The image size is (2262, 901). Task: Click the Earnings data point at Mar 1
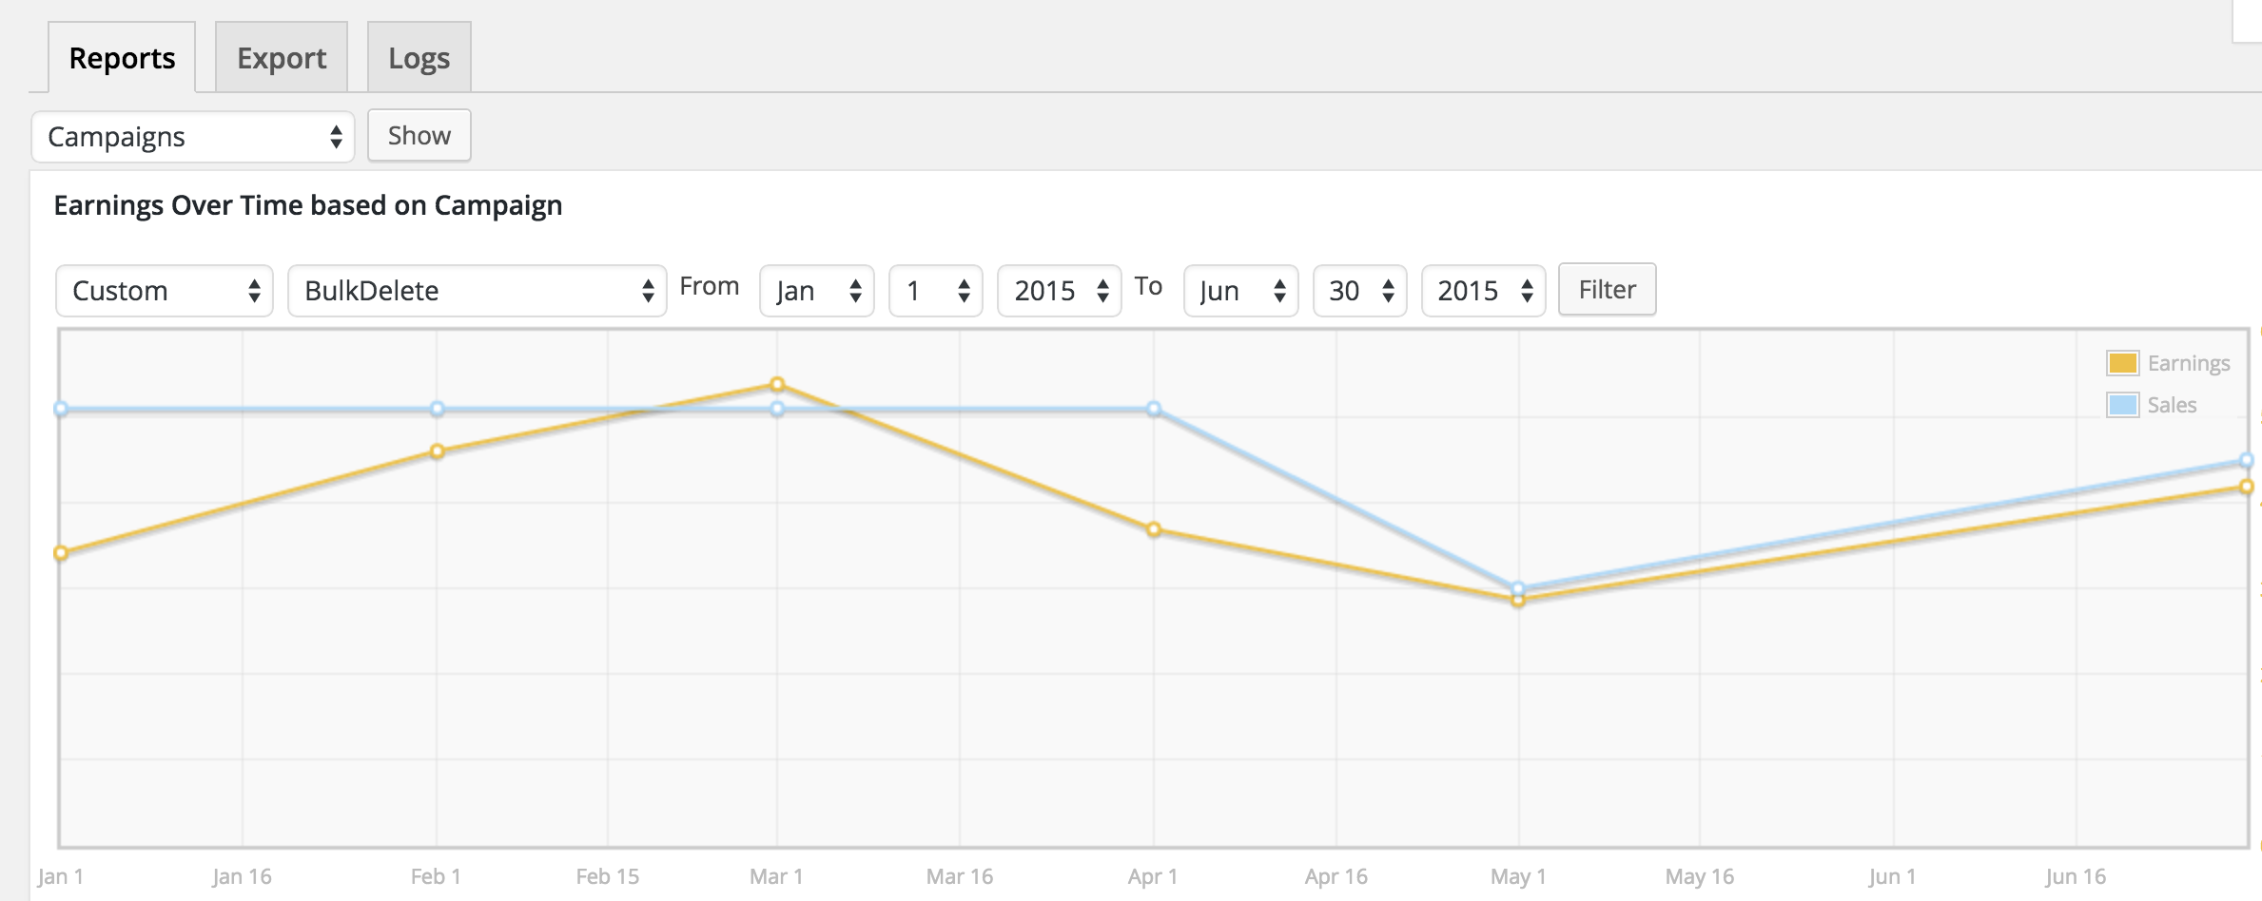click(777, 385)
